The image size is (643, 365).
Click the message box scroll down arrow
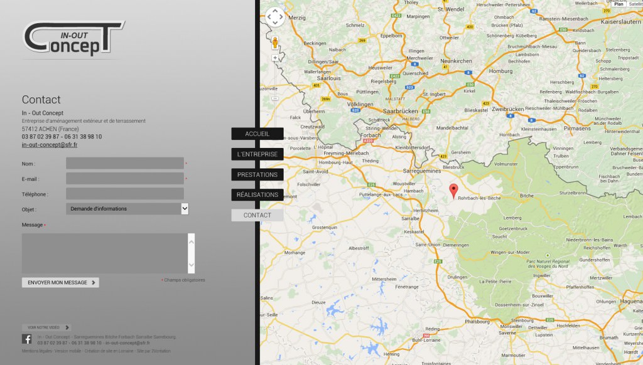tap(191, 265)
